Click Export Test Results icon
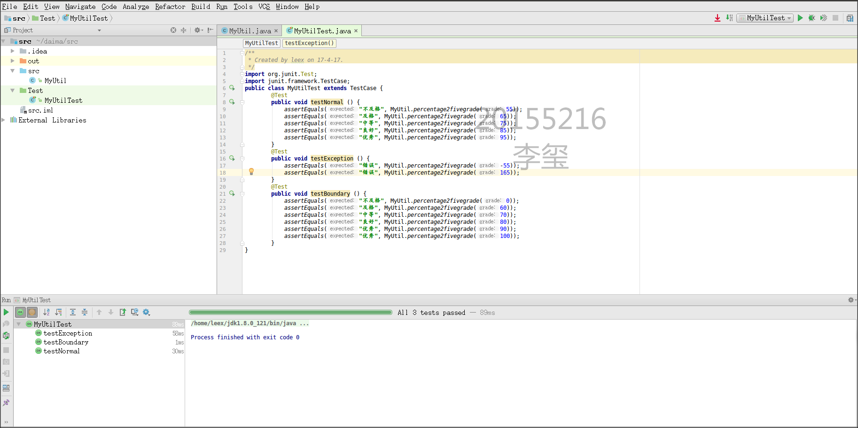 123,312
